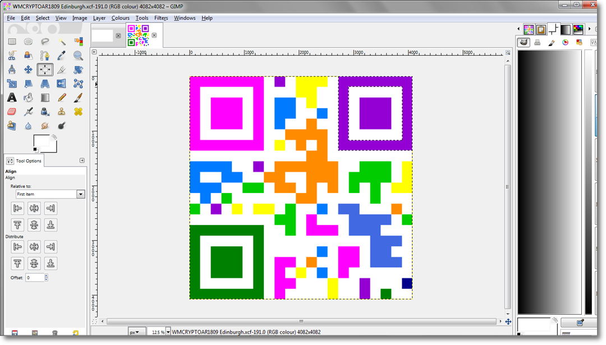Open the zoom percentage dropdown arrow

pyautogui.click(x=168, y=332)
